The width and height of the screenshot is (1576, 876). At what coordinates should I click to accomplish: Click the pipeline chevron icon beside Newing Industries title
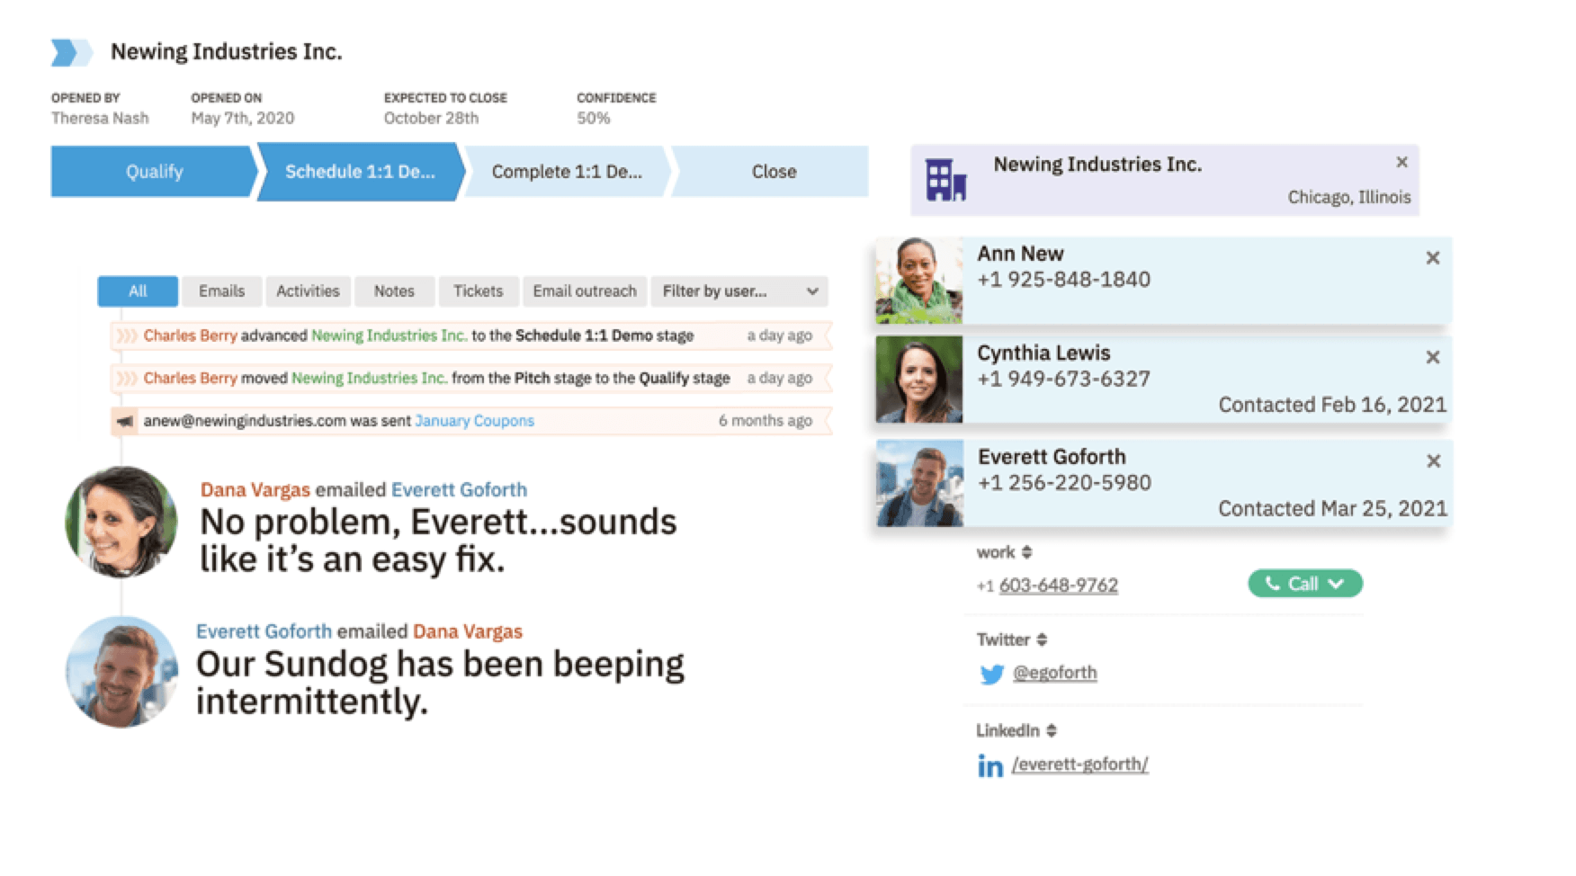70,52
